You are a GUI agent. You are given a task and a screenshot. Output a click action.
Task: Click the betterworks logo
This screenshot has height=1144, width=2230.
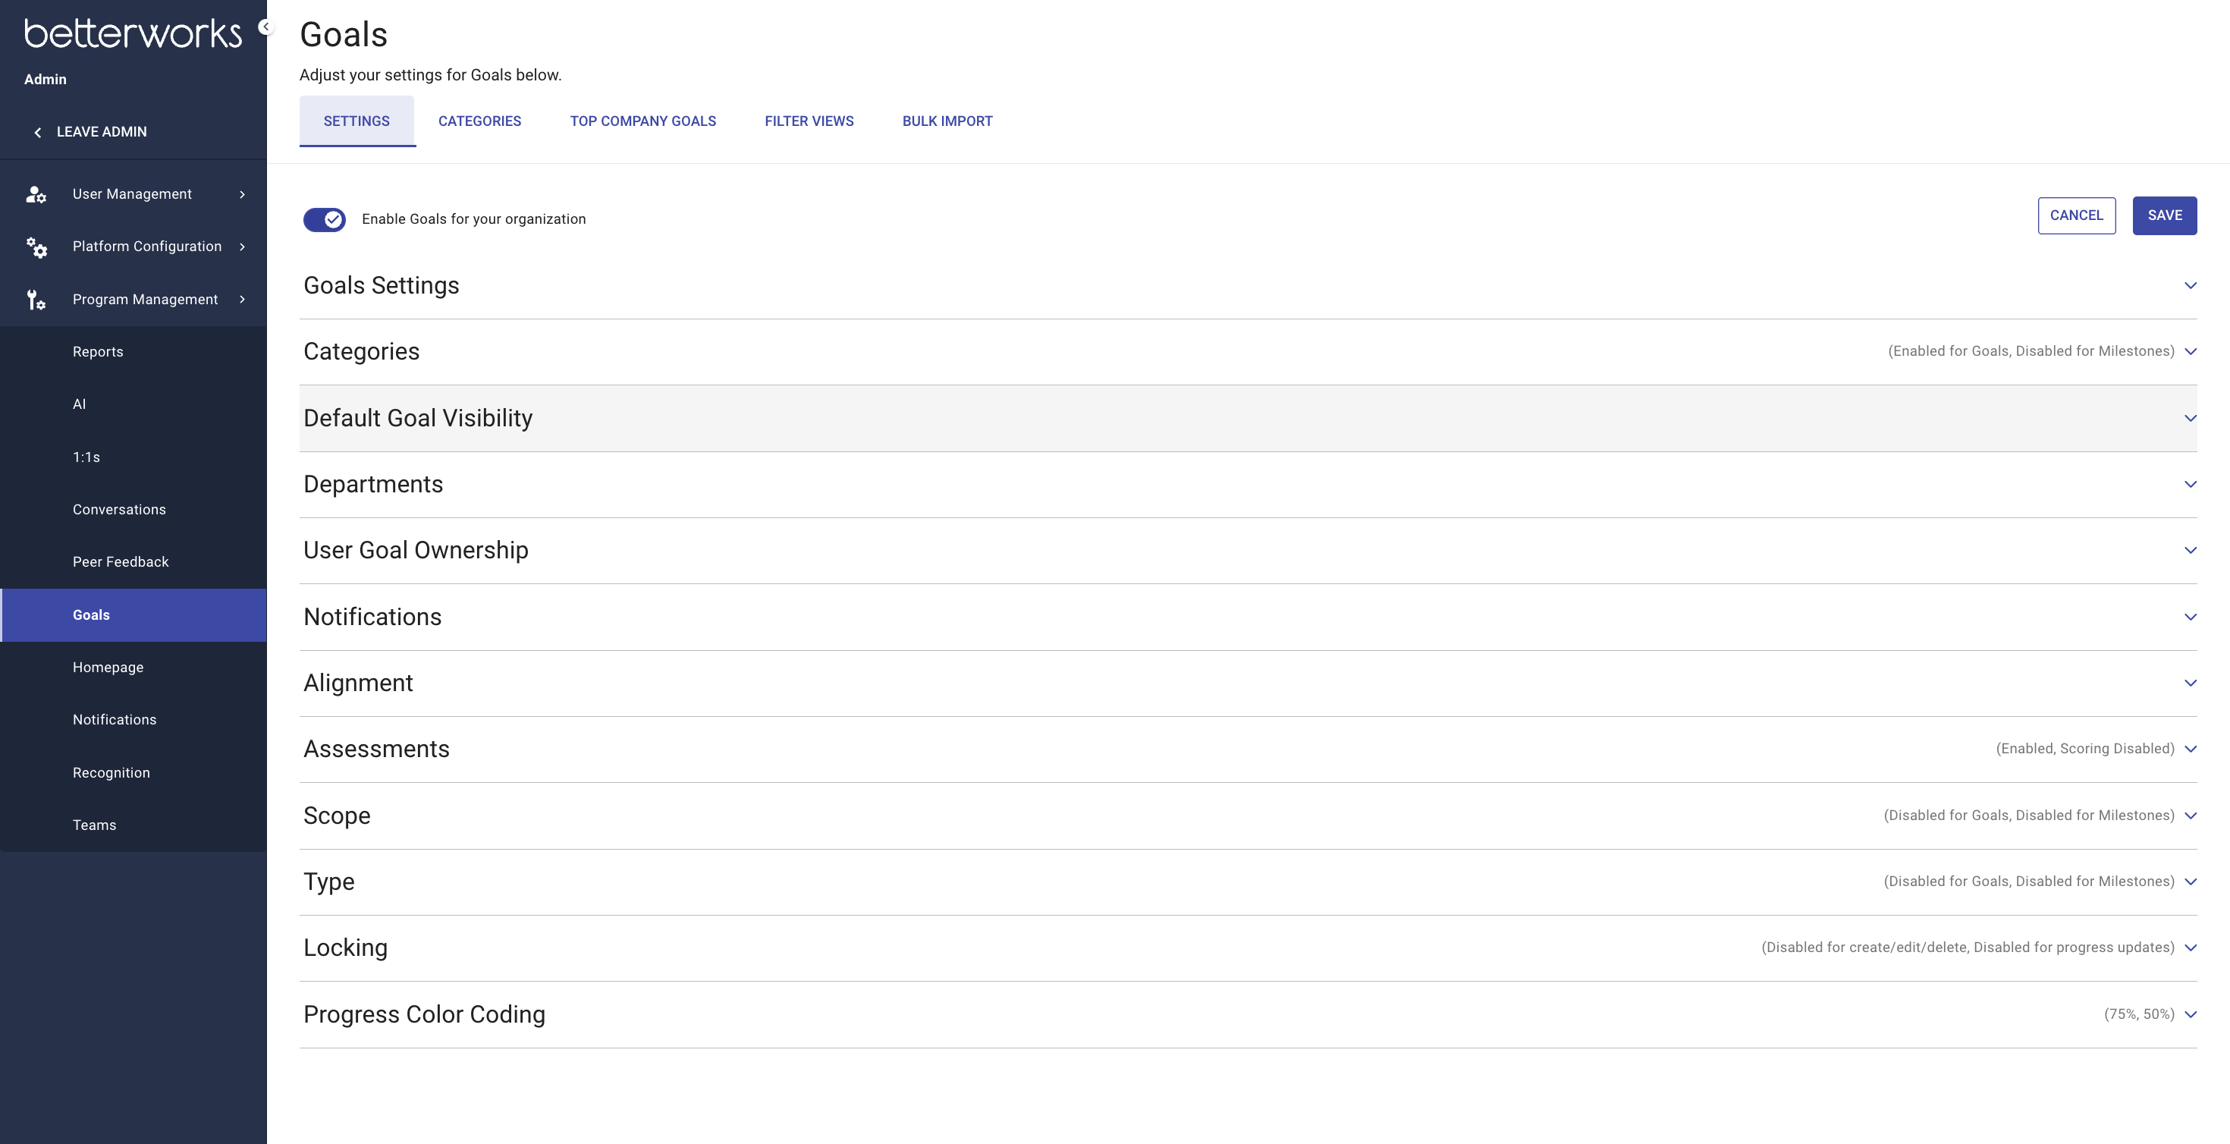coord(133,34)
